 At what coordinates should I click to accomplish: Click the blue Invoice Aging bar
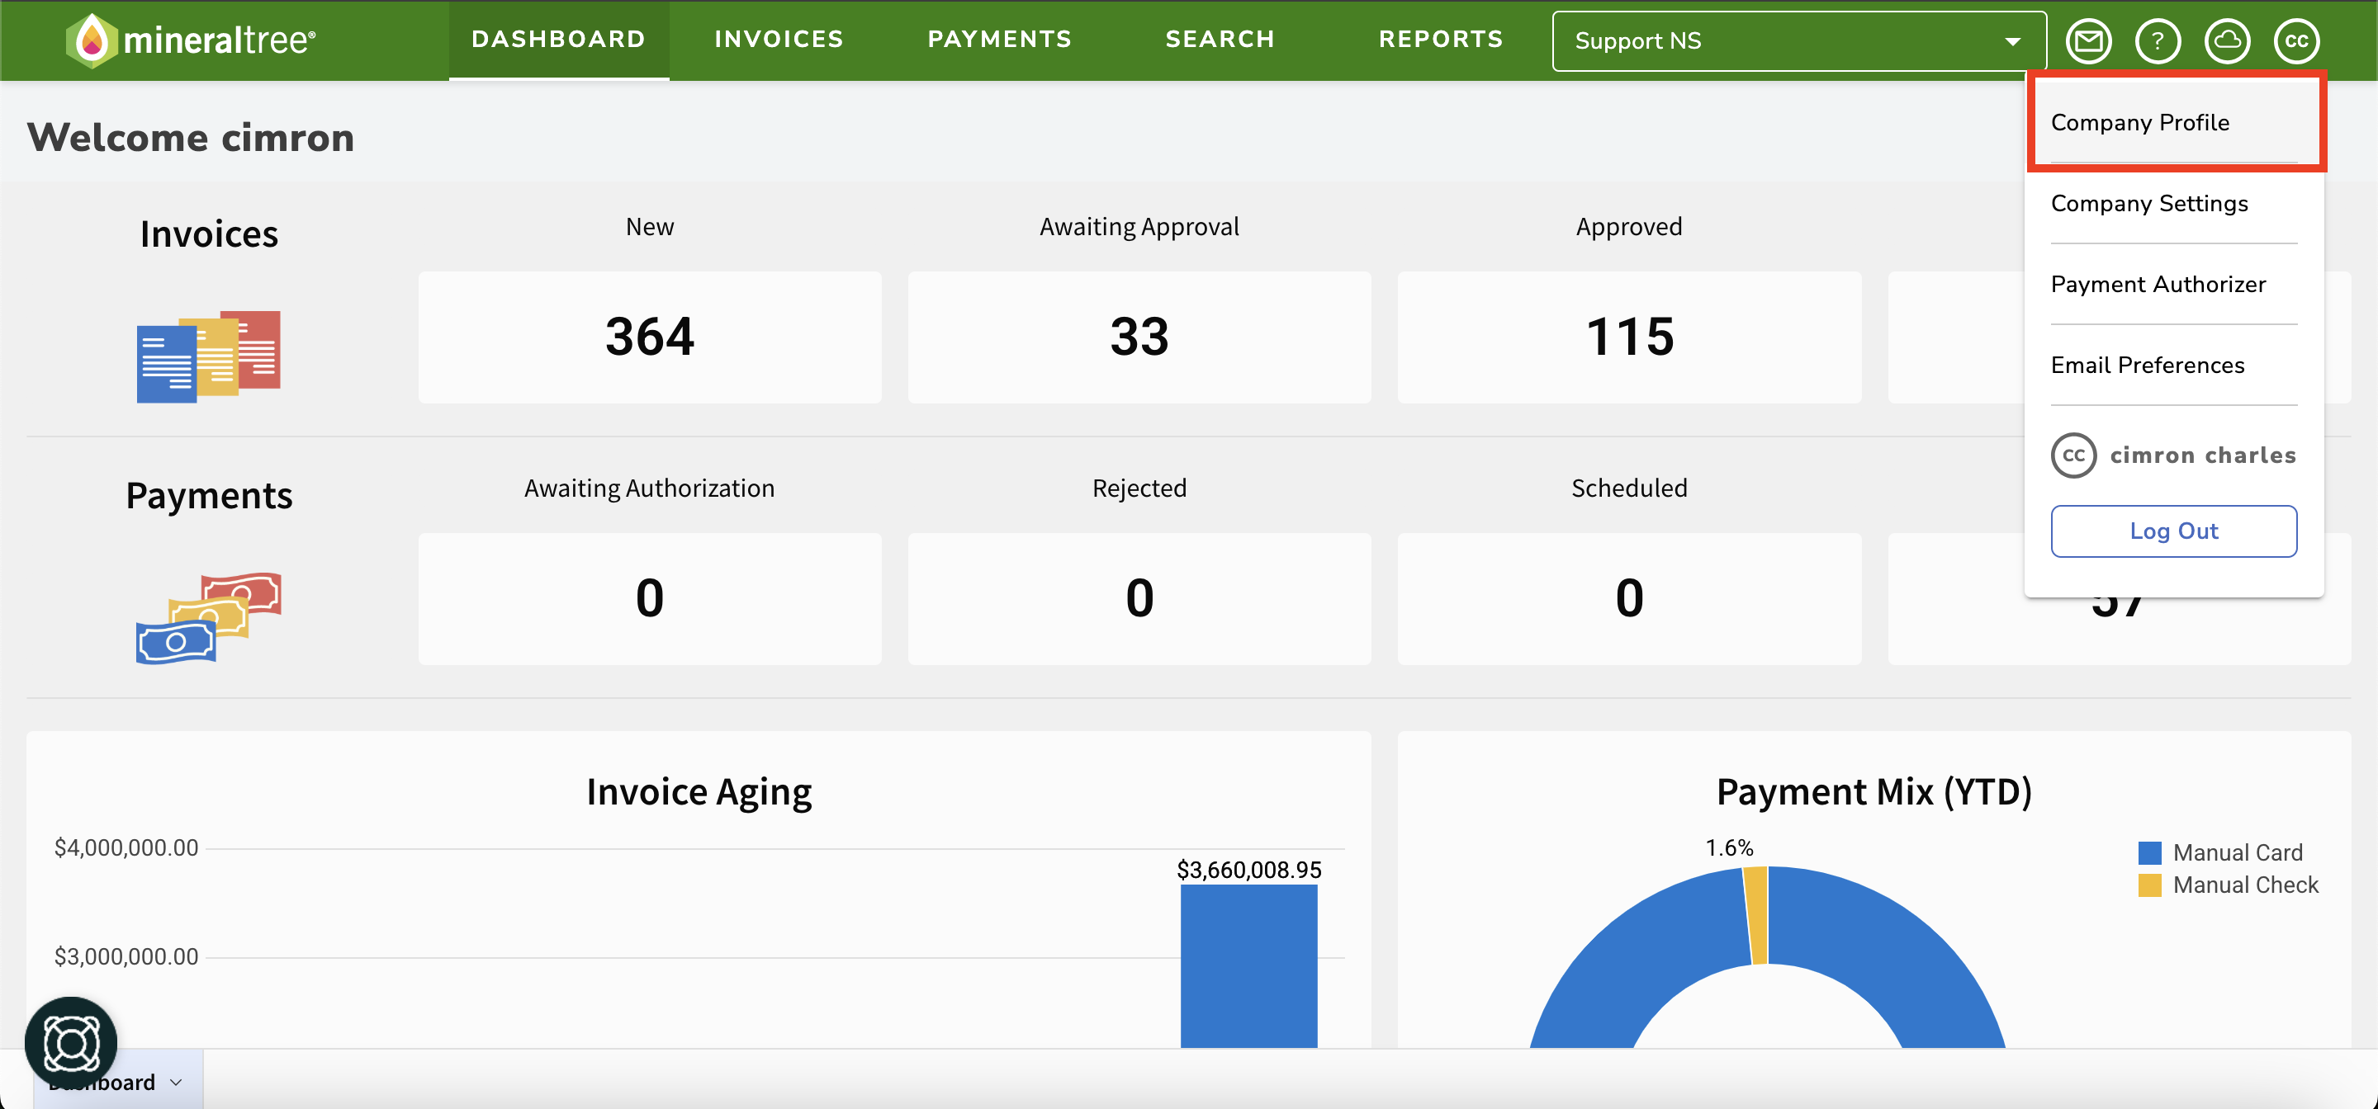1249,966
